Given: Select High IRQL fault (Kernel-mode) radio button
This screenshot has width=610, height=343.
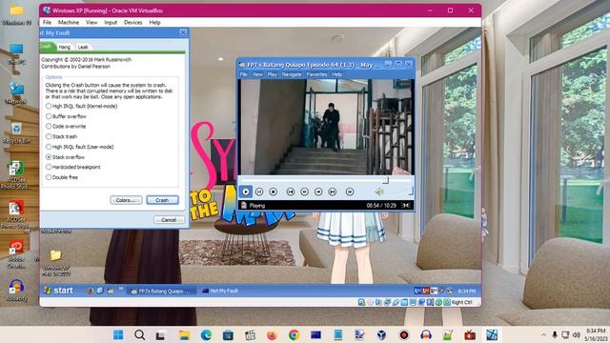Looking at the screenshot, I should click(81, 106).
